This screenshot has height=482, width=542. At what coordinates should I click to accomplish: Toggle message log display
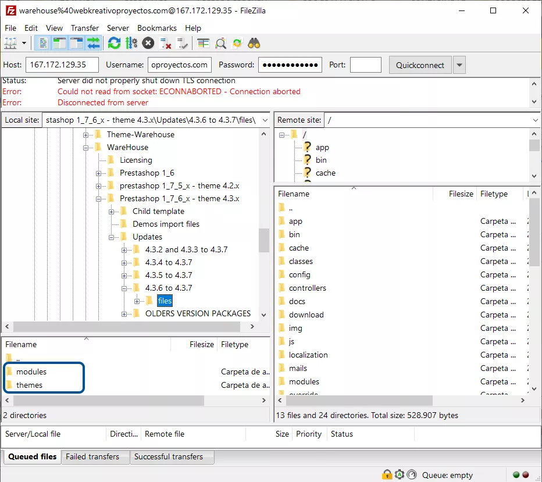click(x=43, y=43)
